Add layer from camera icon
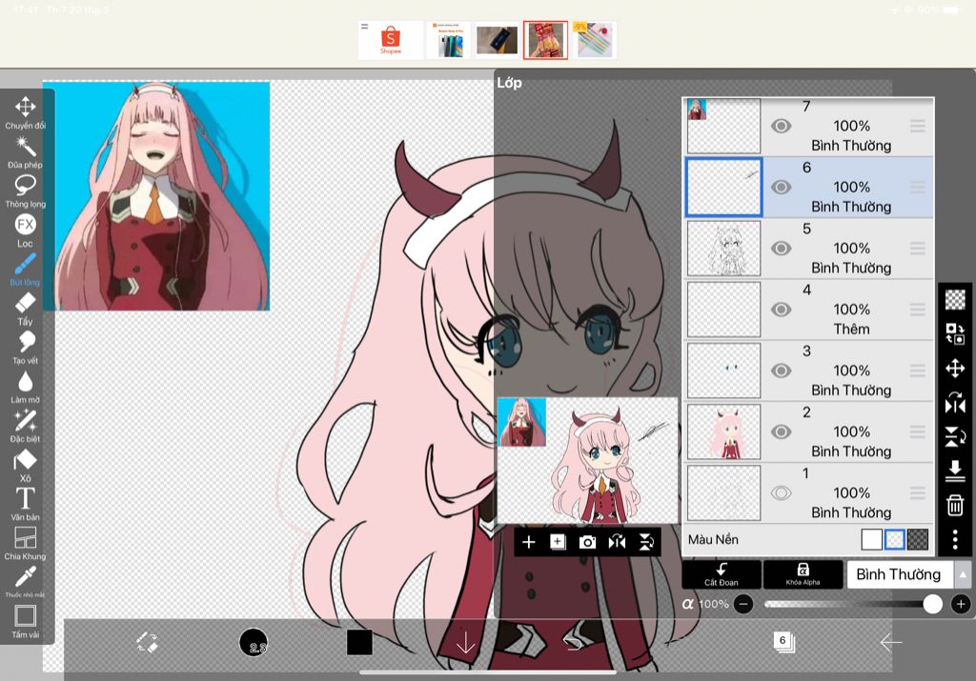Screen dimensions: 976x681 587,542
